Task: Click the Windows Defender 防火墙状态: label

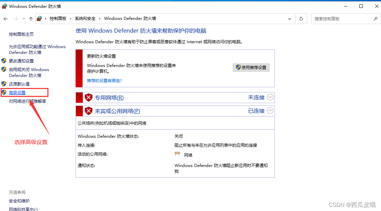Action: (108, 136)
